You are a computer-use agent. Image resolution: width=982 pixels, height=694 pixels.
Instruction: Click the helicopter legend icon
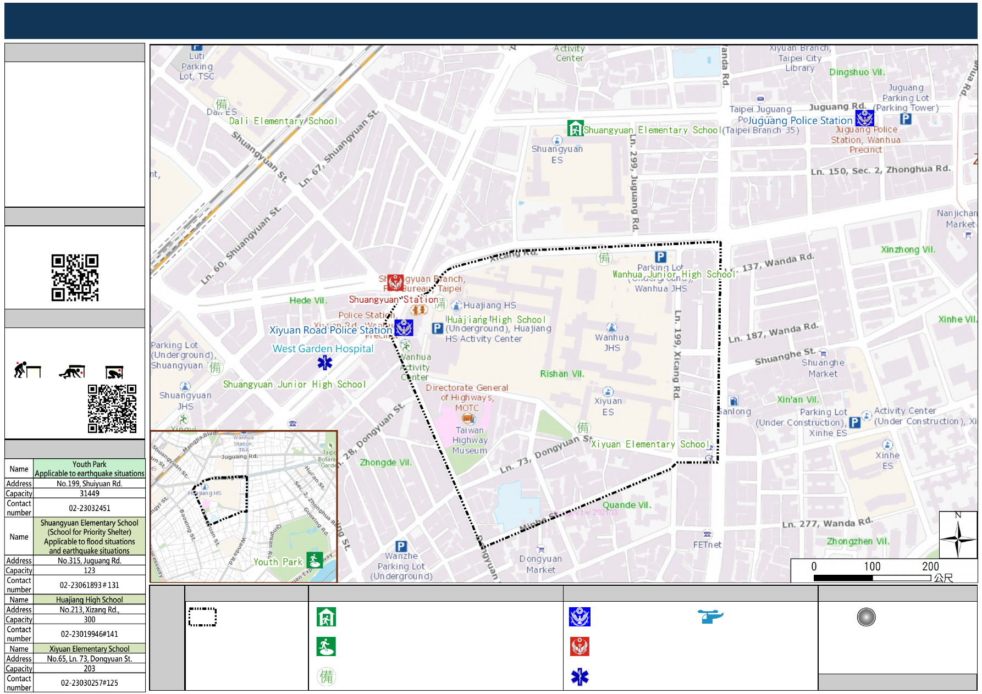pyautogui.click(x=710, y=616)
